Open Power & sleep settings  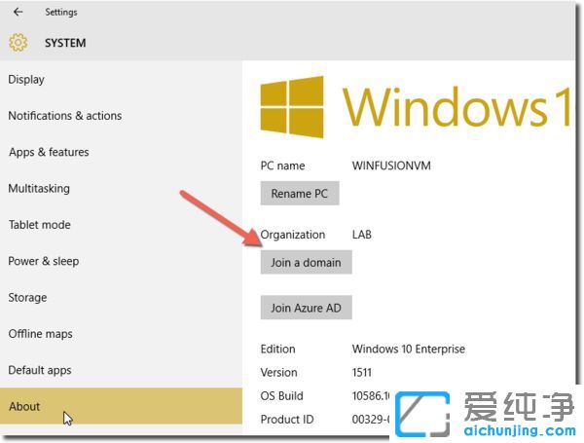pos(121,261)
